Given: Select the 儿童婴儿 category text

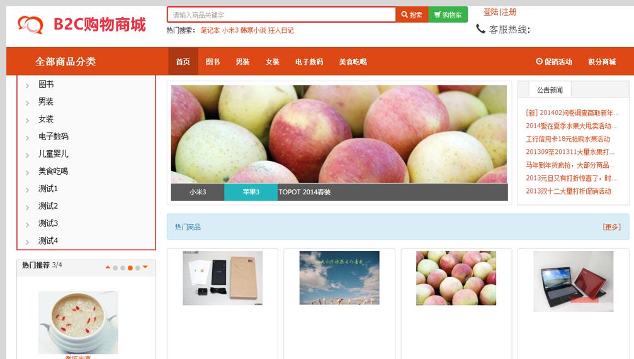Looking at the screenshot, I should coord(54,154).
